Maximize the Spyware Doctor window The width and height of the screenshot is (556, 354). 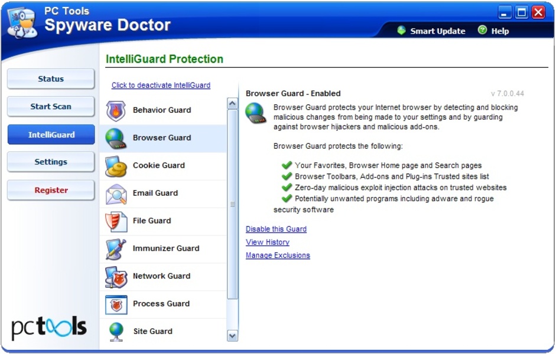tap(522, 13)
